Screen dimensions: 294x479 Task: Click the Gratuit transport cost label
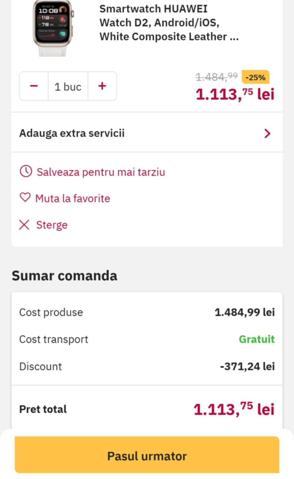tap(257, 339)
